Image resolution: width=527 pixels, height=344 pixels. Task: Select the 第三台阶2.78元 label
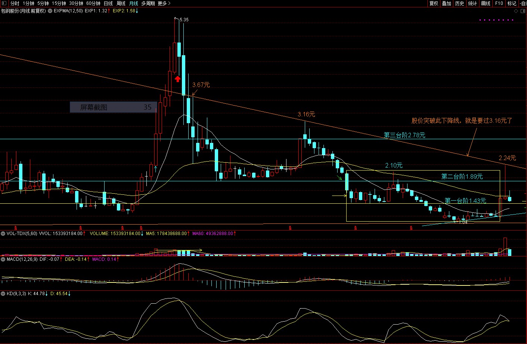coord(404,135)
